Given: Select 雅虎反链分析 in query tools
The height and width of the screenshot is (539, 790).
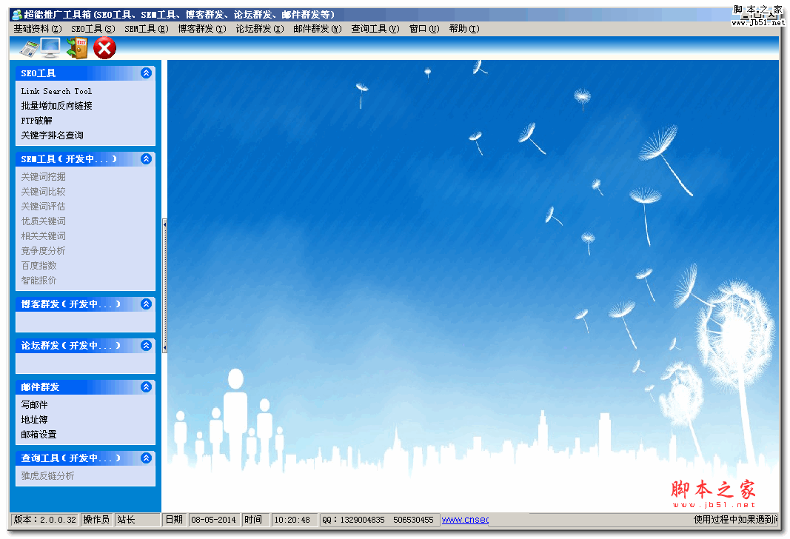Looking at the screenshot, I should click(48, 475).
